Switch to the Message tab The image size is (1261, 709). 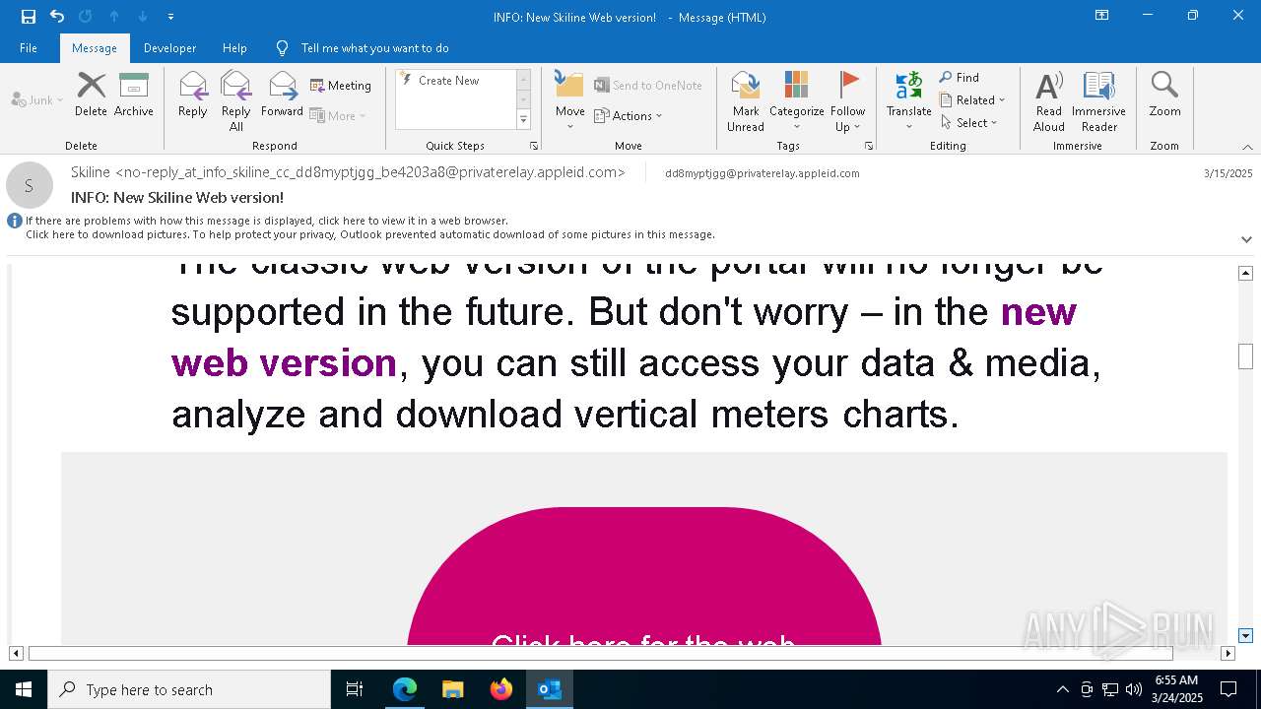tap(95, 48)
